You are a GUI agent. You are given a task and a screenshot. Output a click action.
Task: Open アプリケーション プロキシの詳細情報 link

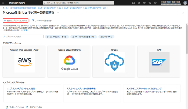[x=81, y=89]
